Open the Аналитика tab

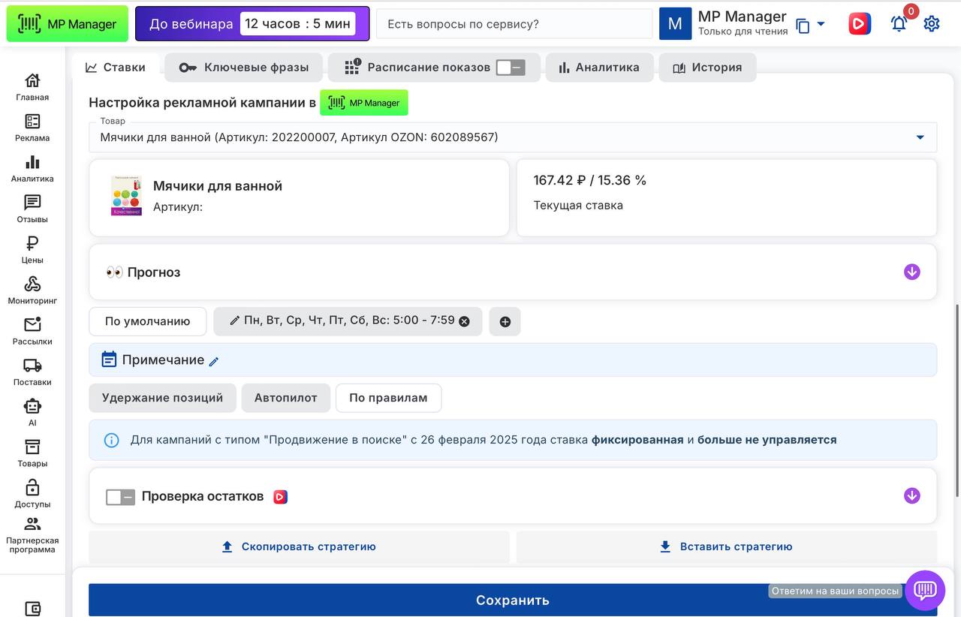pos(599,68)
